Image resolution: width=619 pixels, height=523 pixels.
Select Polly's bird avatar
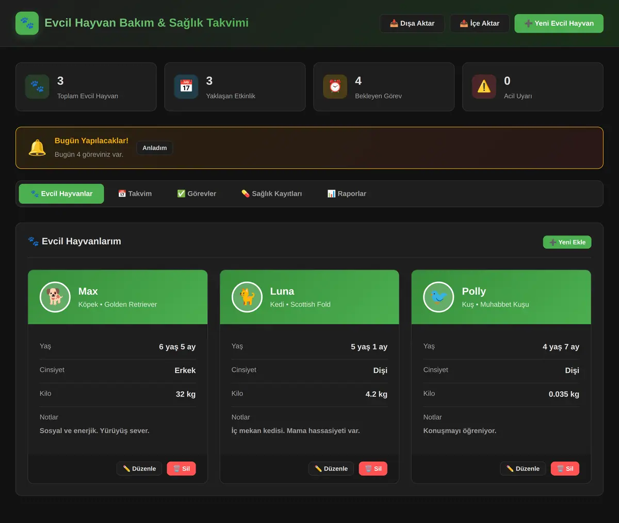coord(438,297)
